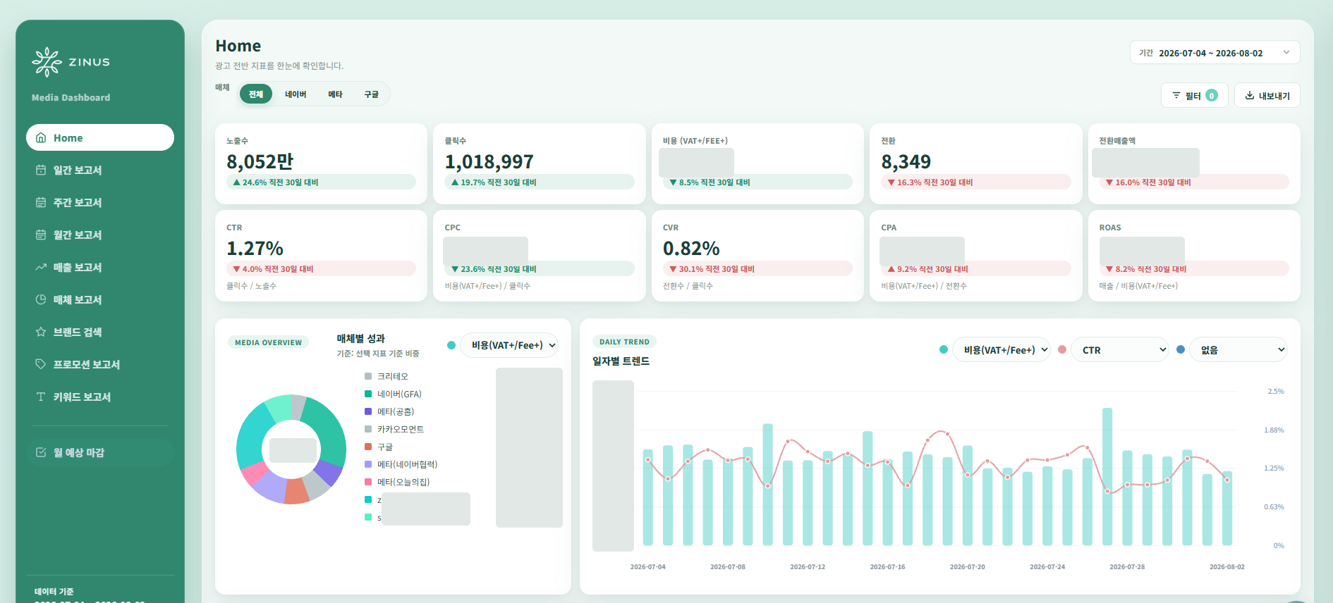The width and height of the screenshot is (1333, 603).
Task: Click the MEDIA OVERVIEW badge
Action: pyautogui.click(x=268, y=342)
